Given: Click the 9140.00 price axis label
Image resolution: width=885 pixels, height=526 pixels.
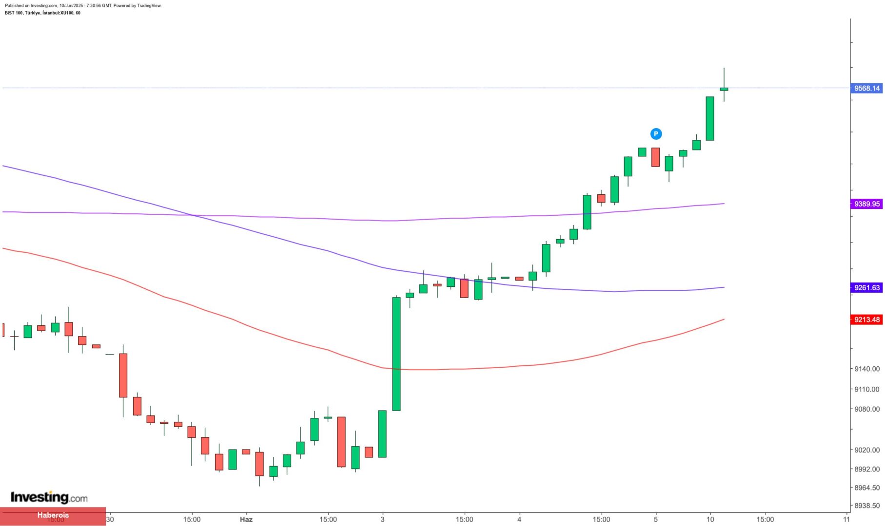Looking at the screenshot, I should coord(867,369).
